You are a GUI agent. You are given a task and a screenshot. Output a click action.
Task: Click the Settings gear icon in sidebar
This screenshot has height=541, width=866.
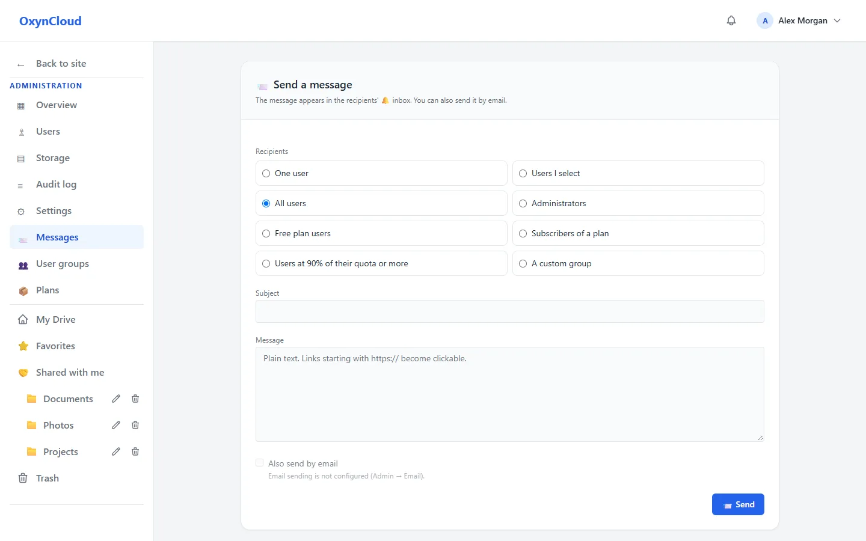pyautogui.click(x=21, y=212)
